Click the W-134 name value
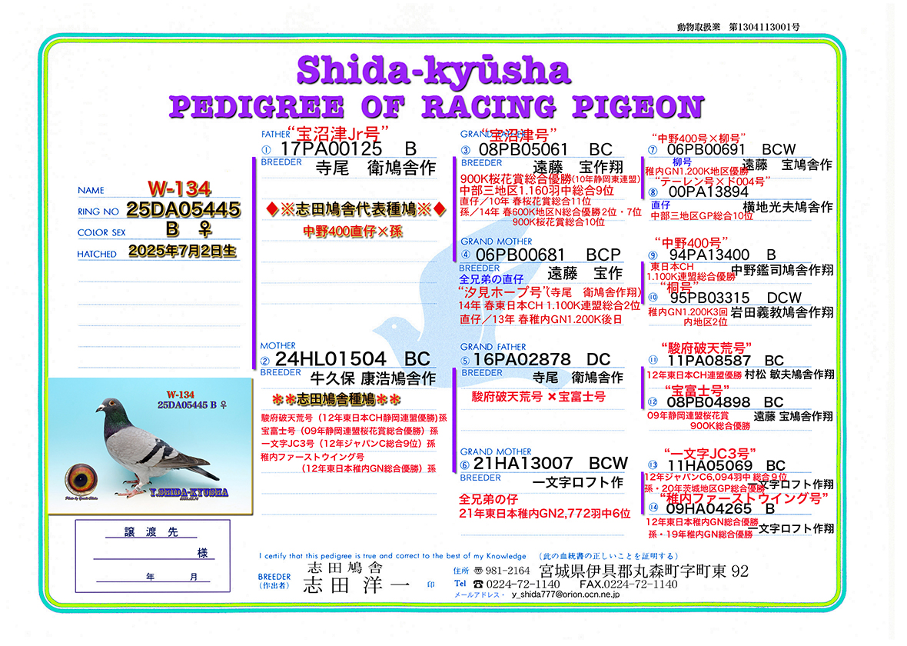Screen dimensions: 907x646 [x=179, y=188]
